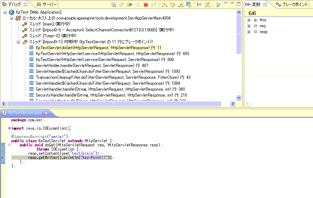The width and height of the screenshot is (313, 198).
Task: Click the Resume debugging icon
Action: click(x=130, y=5)
